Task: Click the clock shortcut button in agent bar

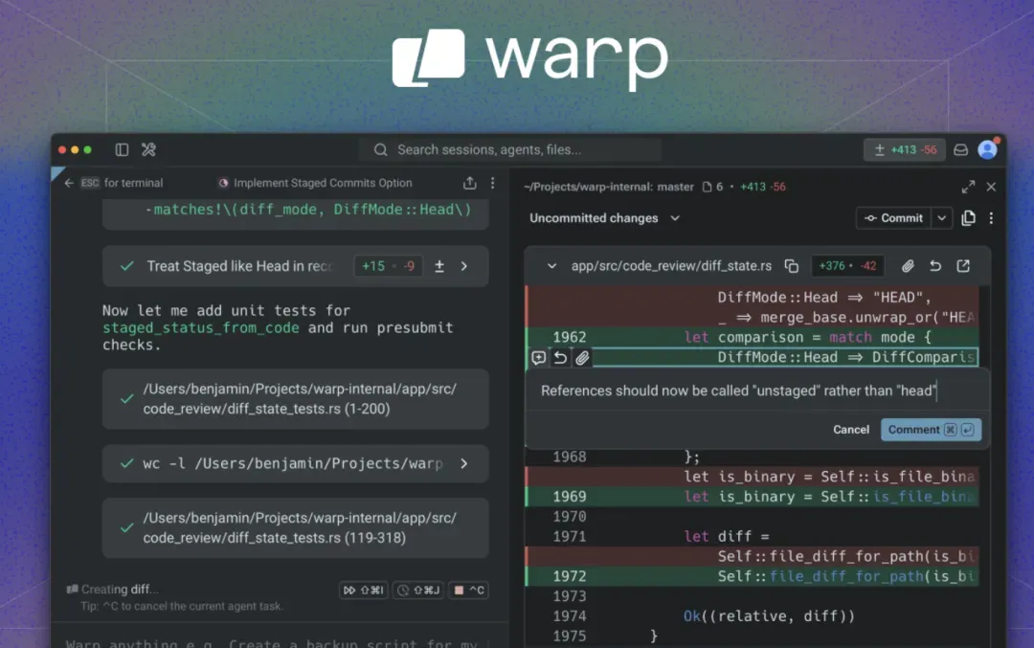Action: (x=418, y=590)
